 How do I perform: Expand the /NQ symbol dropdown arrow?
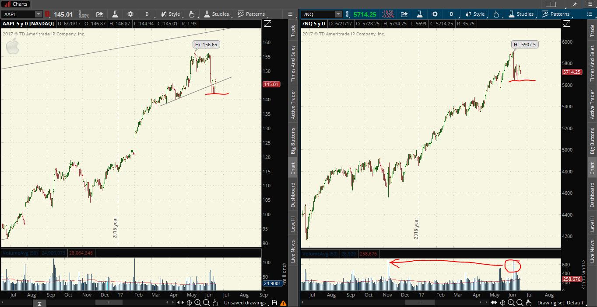pyautogui.click(x=338, y=14)
